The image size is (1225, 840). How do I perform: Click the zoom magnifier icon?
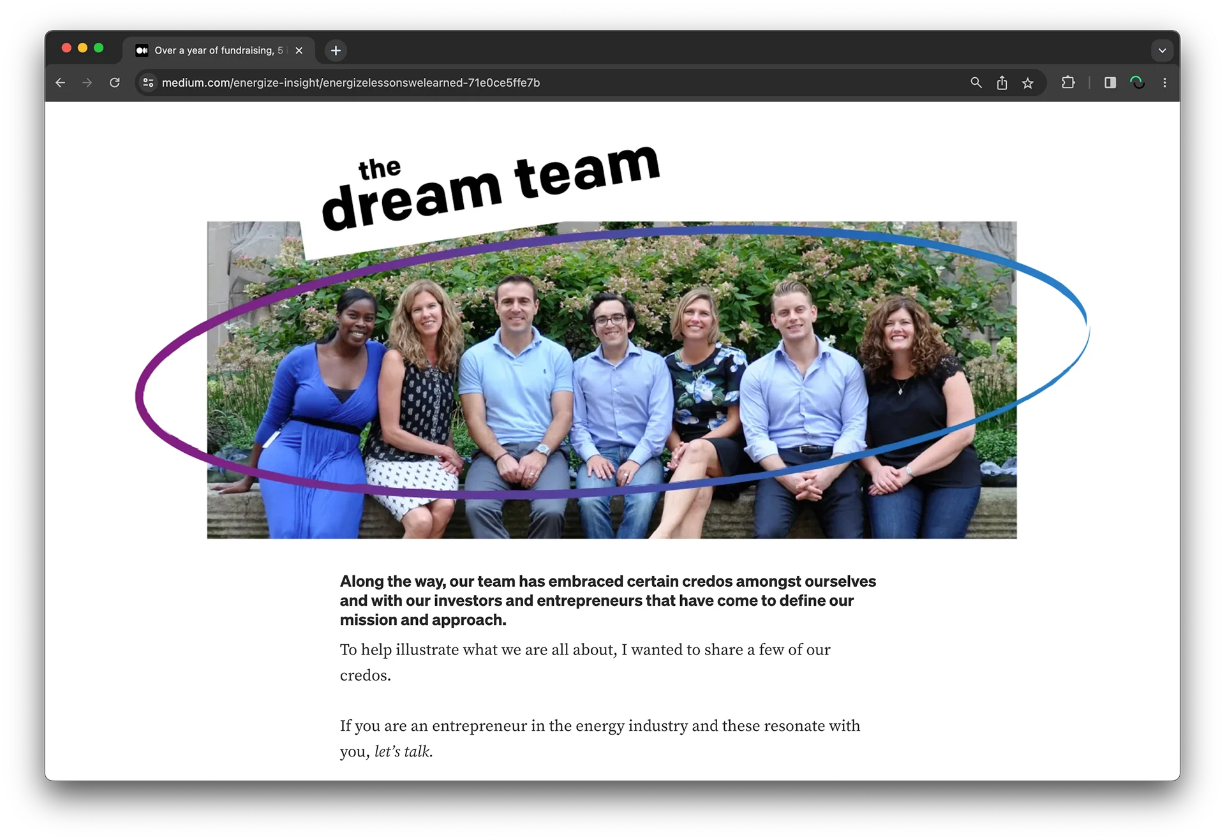[x=976, y=83]
